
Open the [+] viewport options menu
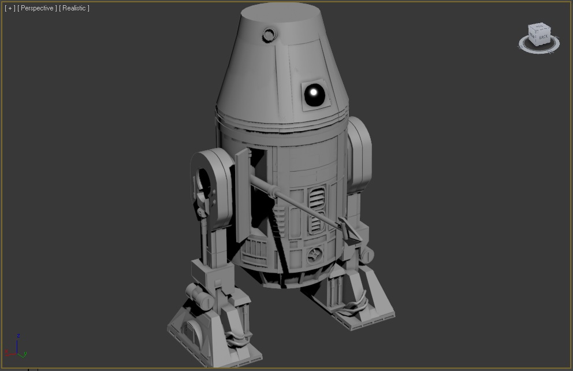click(9, 8)
